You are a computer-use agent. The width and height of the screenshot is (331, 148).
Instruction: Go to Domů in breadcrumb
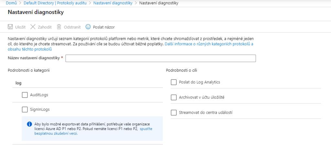(x=11, y=3)
